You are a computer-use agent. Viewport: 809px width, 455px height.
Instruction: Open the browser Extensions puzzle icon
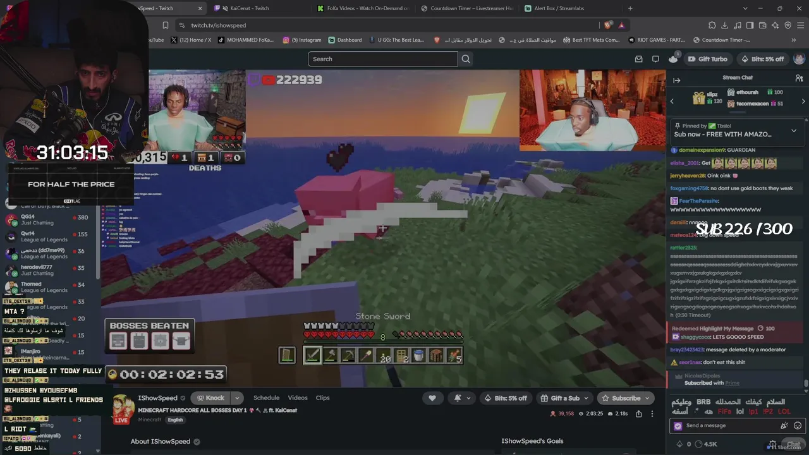(x=712, y=25)
